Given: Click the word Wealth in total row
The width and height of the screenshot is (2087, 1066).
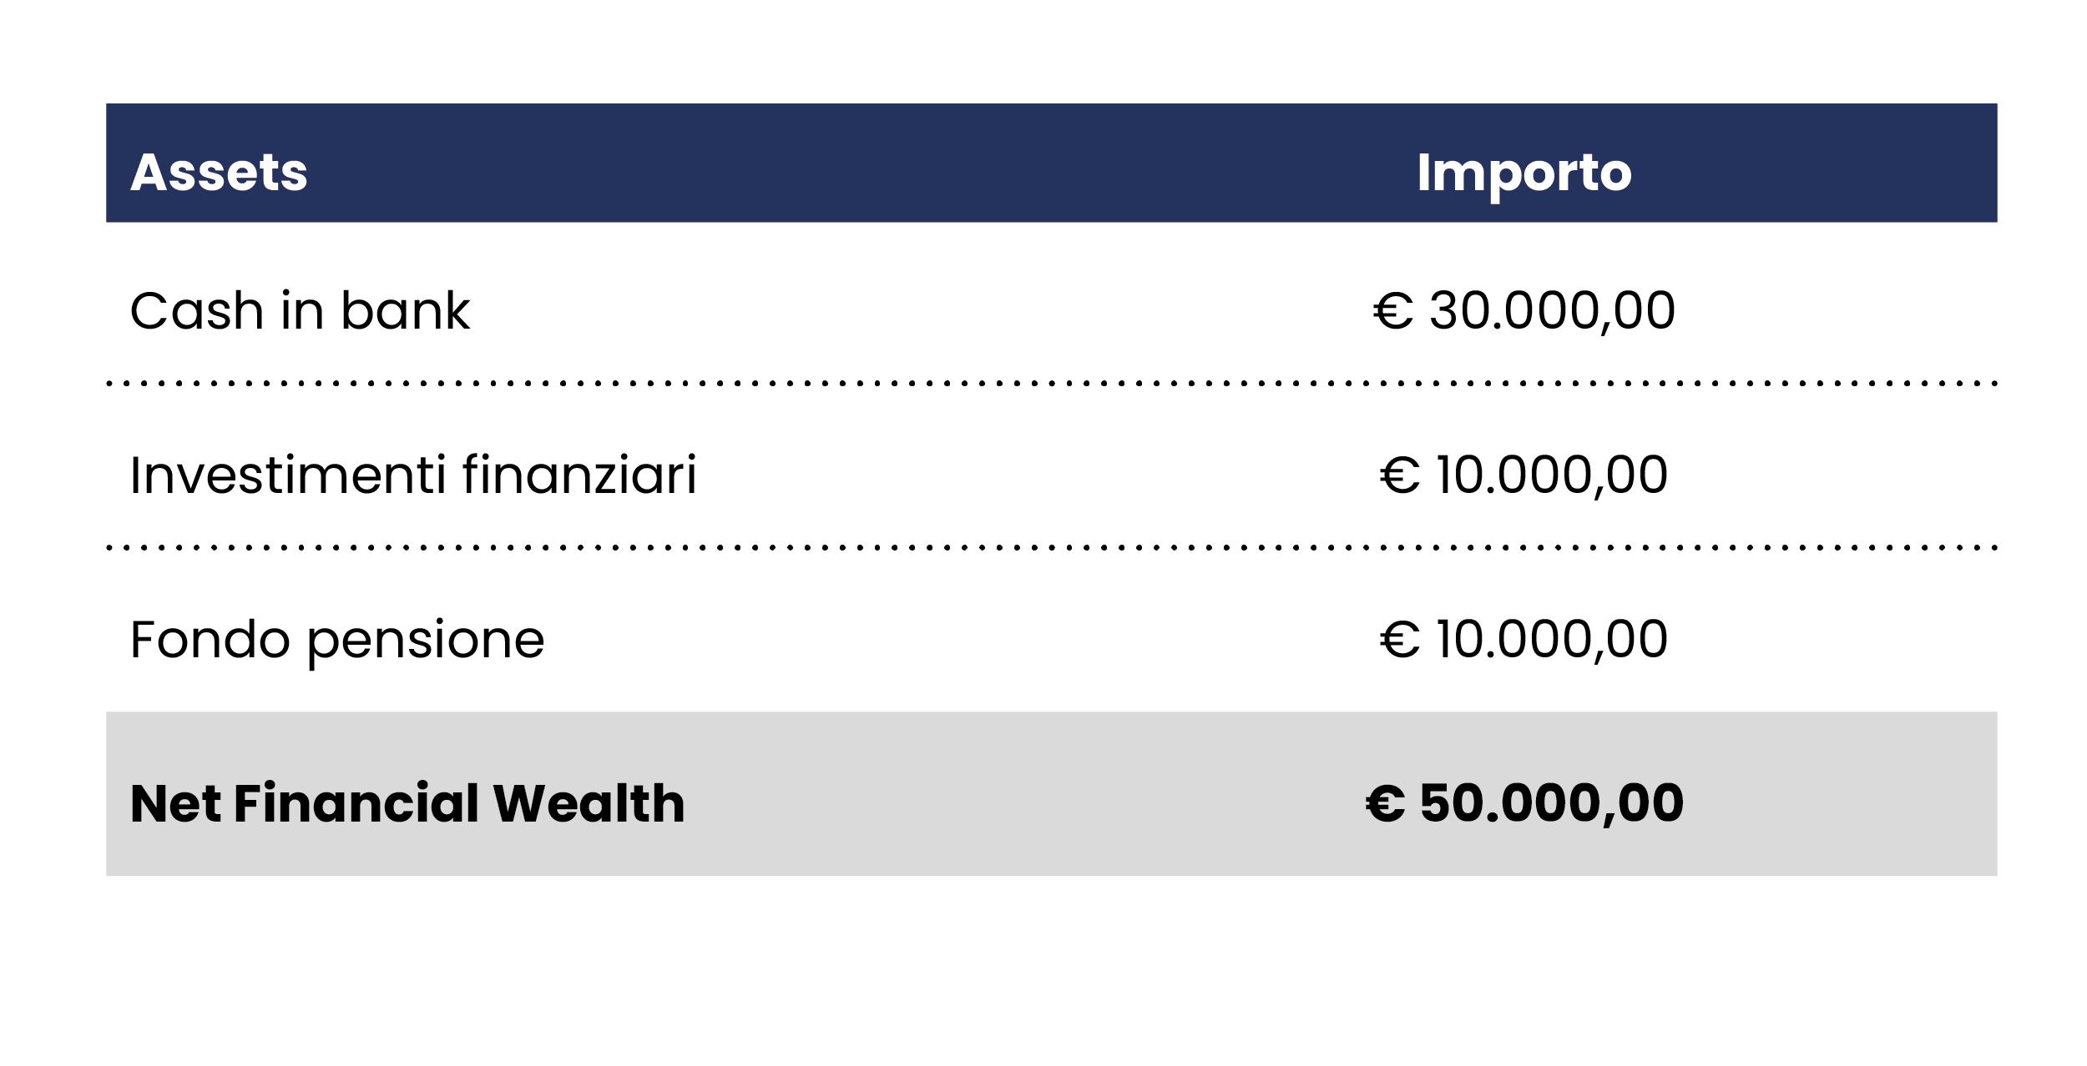Looking at the screenshot, I should click(589, 803).
